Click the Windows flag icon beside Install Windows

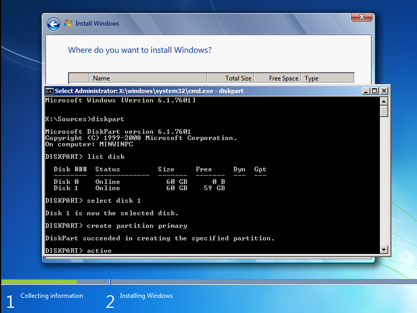coord(68,24)
